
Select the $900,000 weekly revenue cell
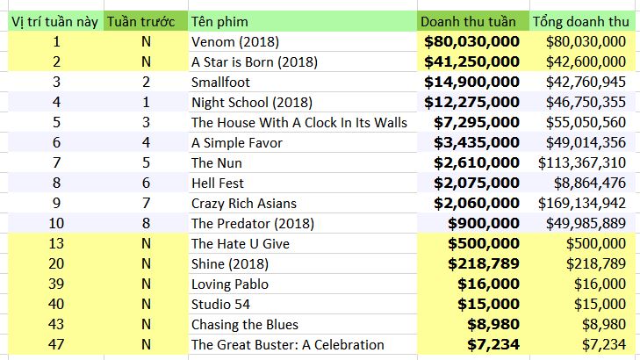point(473,223)
